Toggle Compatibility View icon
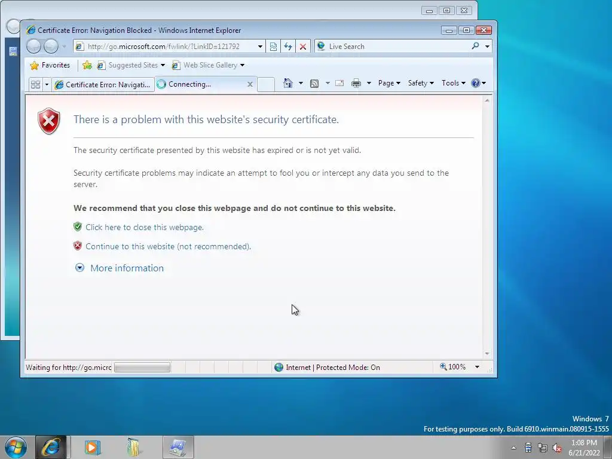This screenshot has width=612, height=459. (273, 47)
